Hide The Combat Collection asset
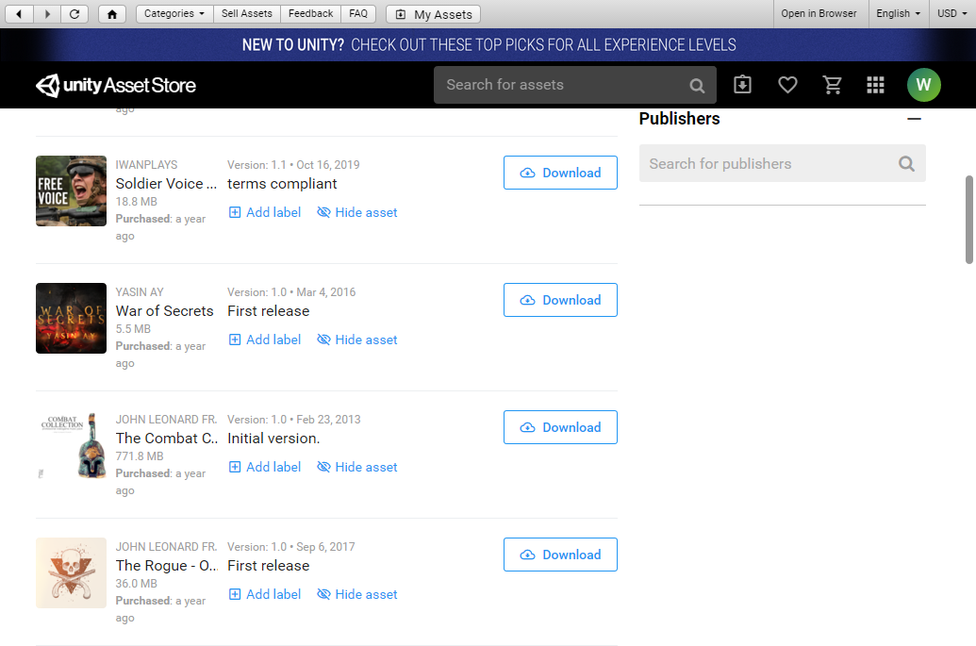The width and height of the screenshot is (976, 646). click(357, 467)
